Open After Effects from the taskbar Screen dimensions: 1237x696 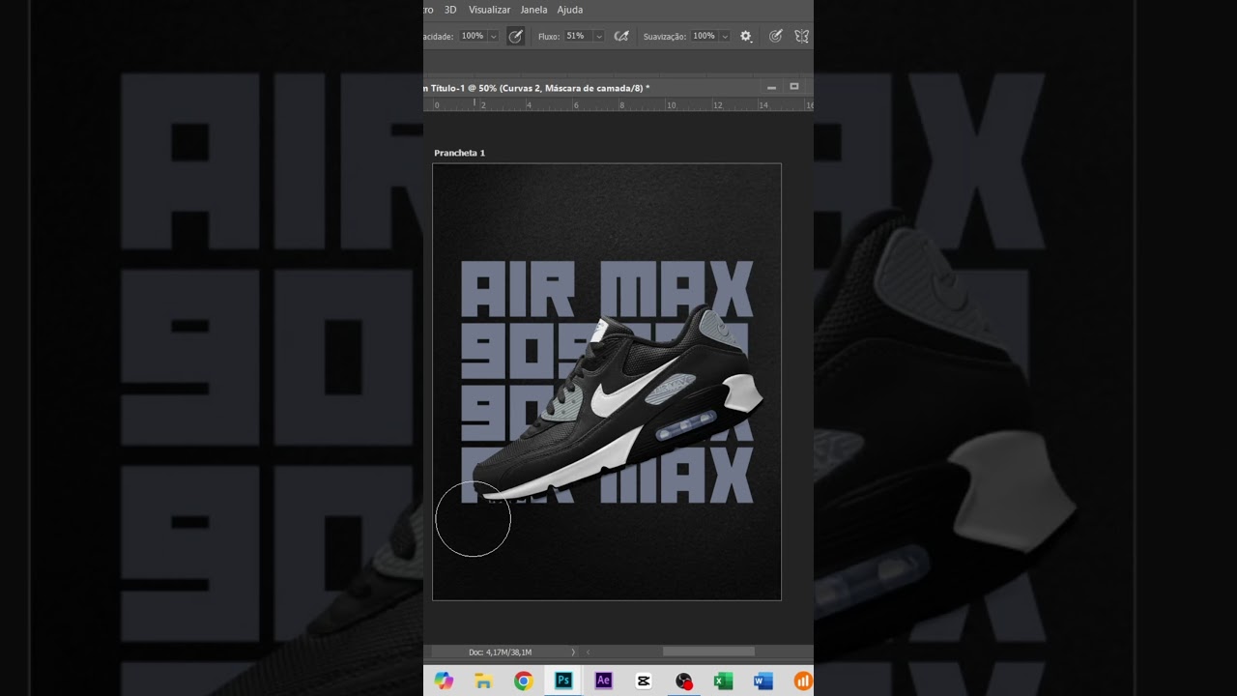(x=603, y=681)
